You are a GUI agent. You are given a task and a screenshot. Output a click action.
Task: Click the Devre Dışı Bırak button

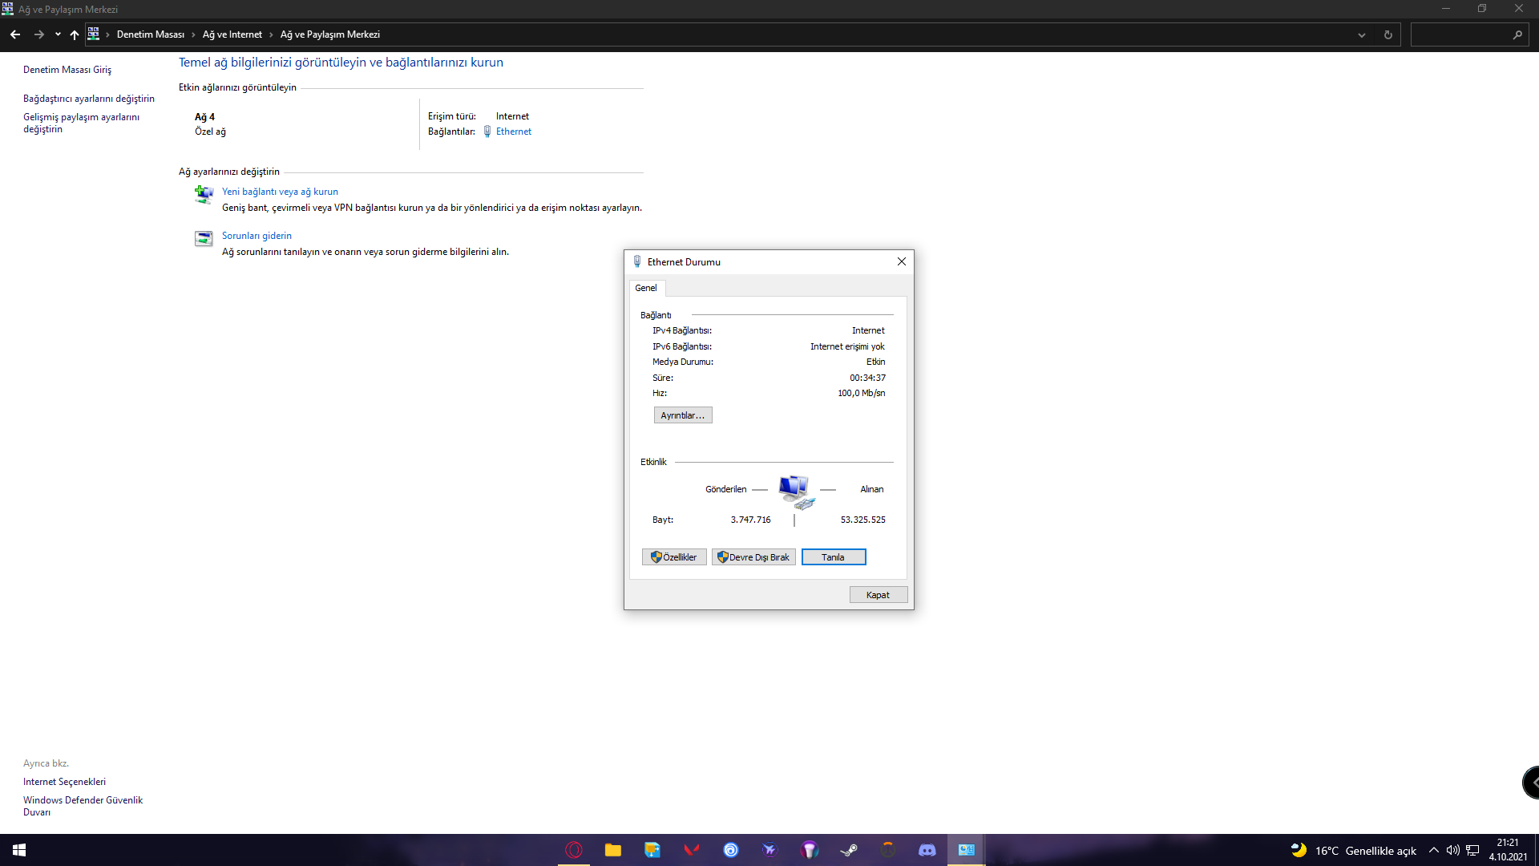coord(753,557)
